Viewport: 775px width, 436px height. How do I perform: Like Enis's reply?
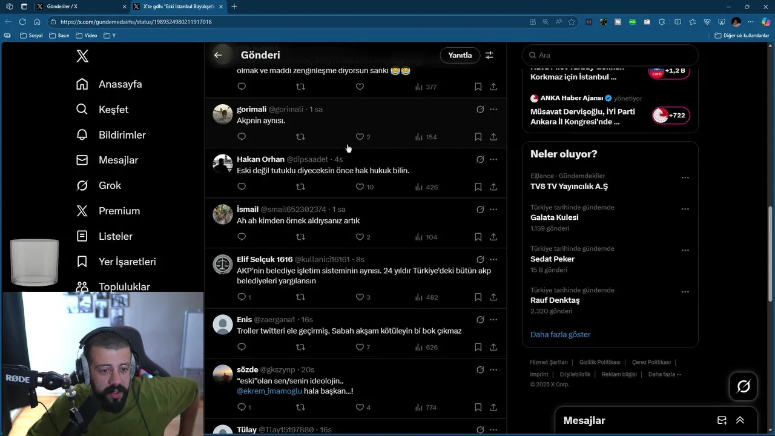tap(360, 348)
